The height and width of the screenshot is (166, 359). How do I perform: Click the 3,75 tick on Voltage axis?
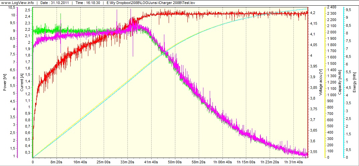click(313, 109)
